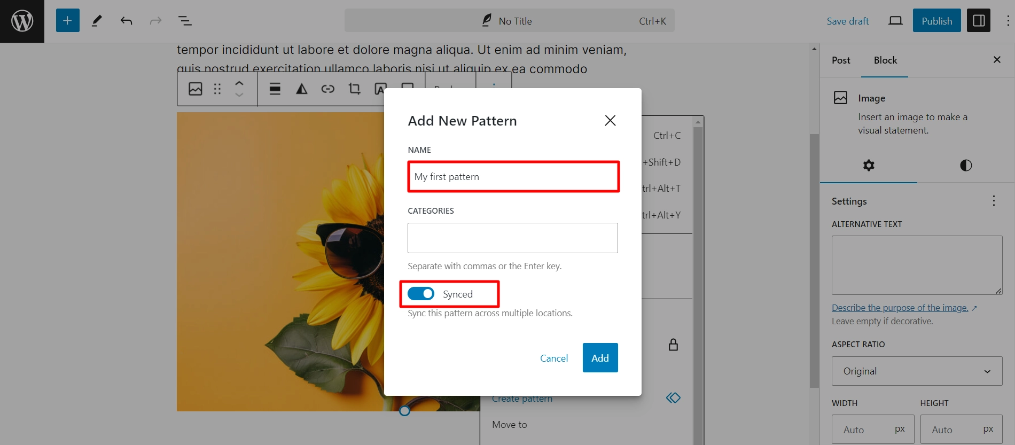The image size is (1015, 445).
Task: Apply the duotone filter tool
Action: (302, 89)
